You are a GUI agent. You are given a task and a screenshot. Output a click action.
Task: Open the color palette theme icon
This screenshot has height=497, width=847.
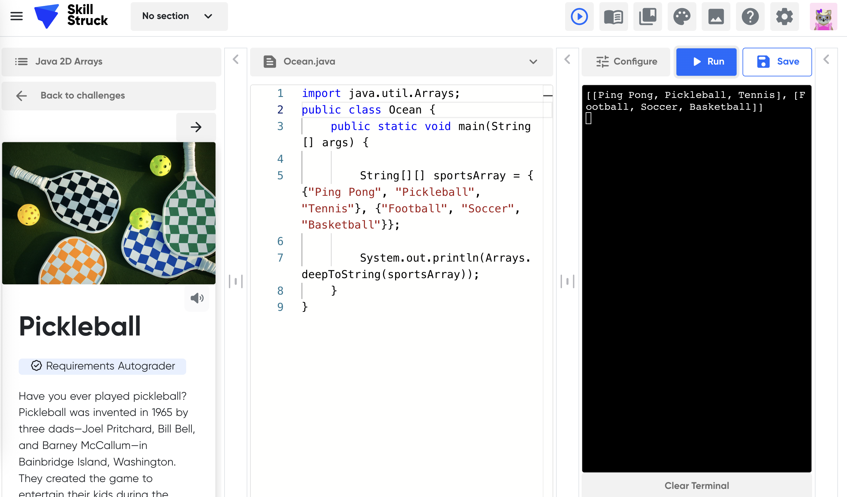tap(682, 17)
